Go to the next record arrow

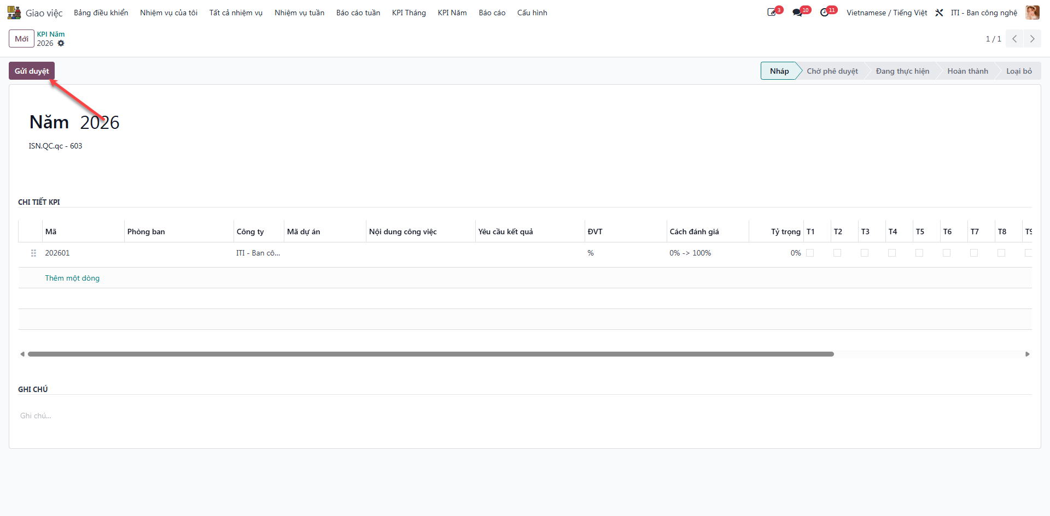click(x=1032, y=39)
